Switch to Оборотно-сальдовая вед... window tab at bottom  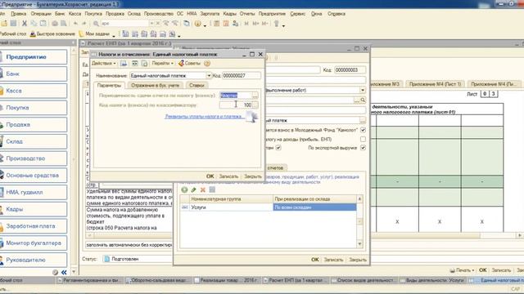pyautogui.click(x=158, y=281)
